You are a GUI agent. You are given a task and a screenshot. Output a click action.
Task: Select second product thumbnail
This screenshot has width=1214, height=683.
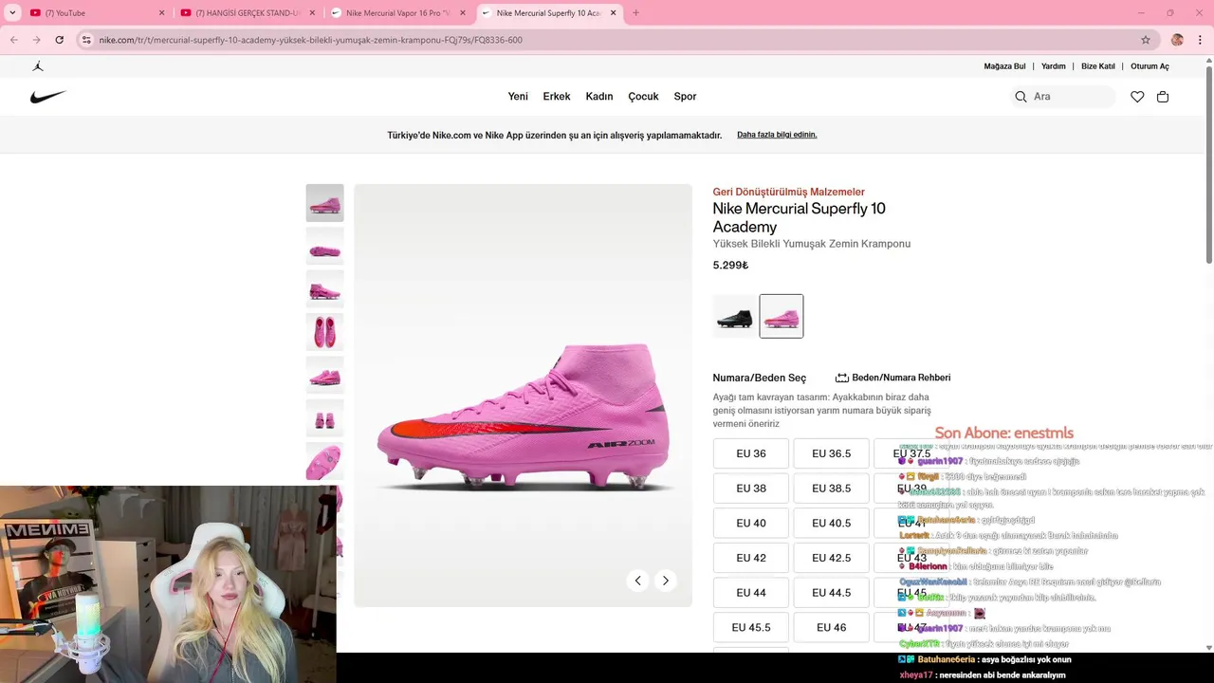(324, 246)
